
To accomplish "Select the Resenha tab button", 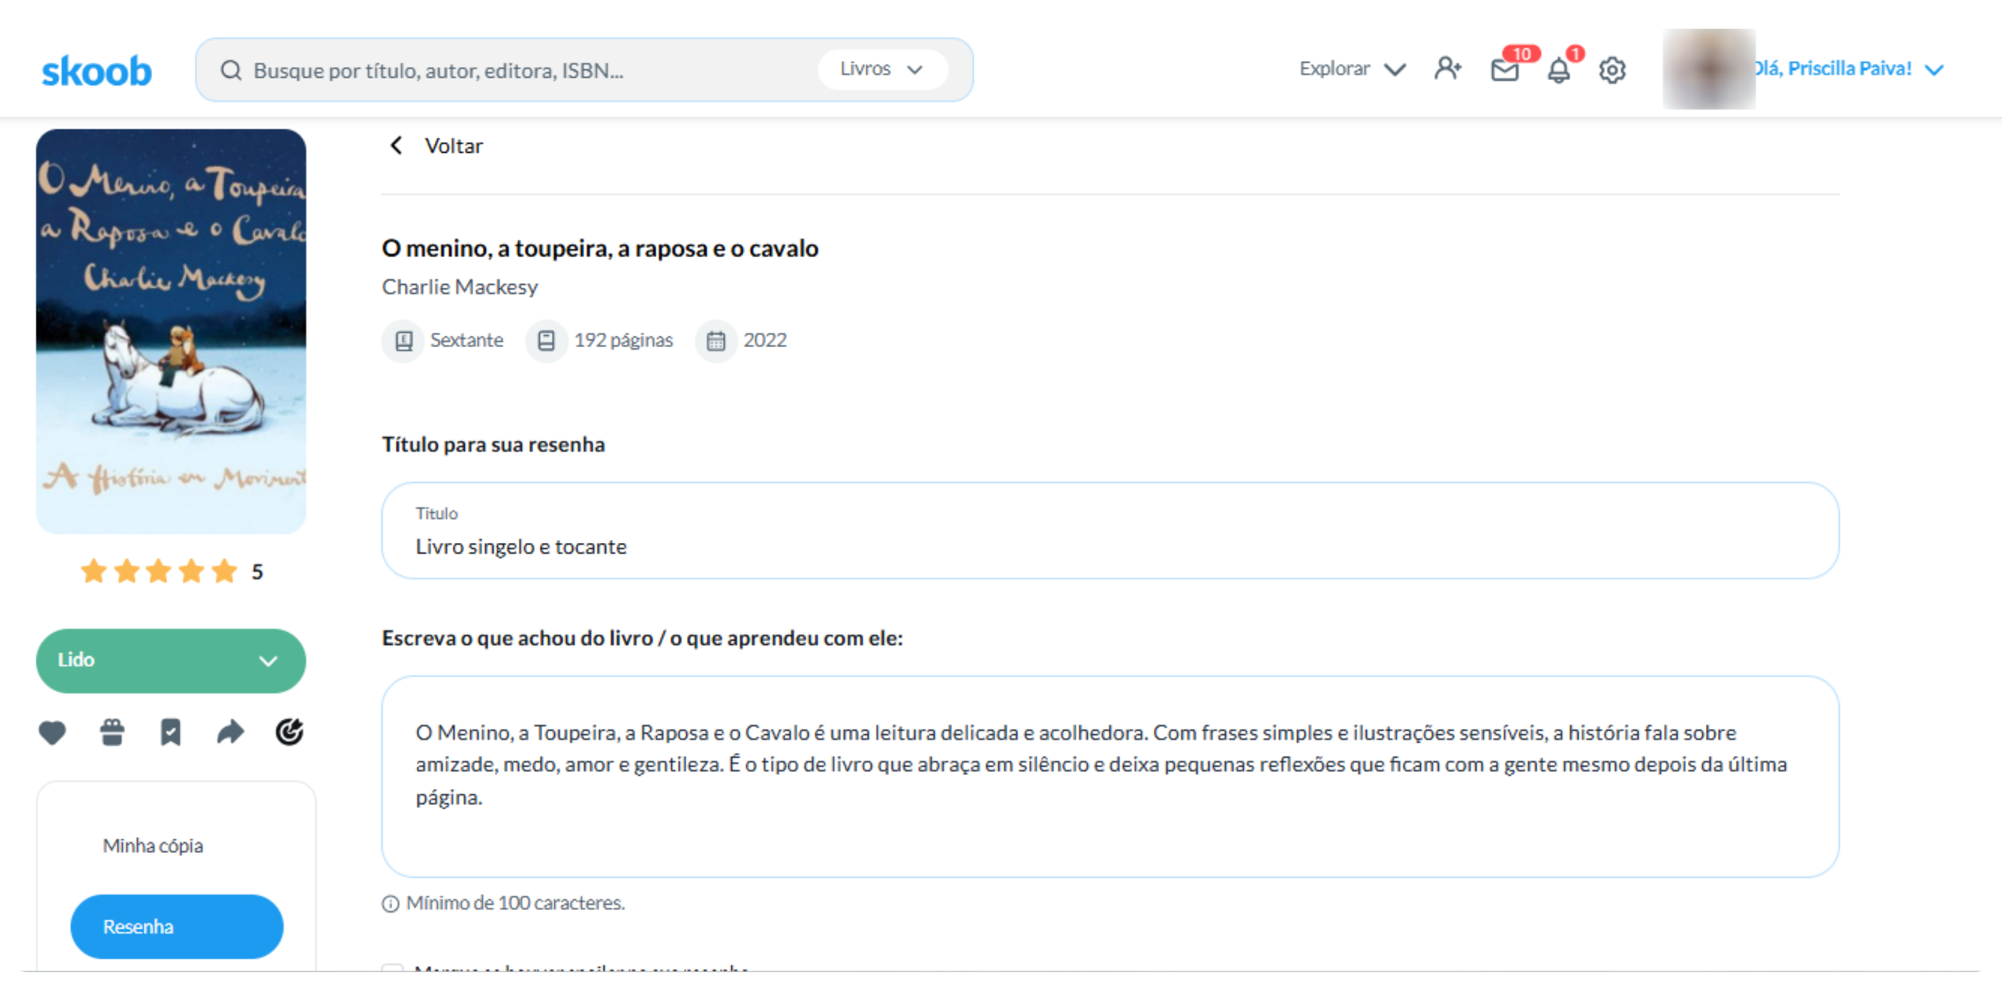I will [177, 928].
